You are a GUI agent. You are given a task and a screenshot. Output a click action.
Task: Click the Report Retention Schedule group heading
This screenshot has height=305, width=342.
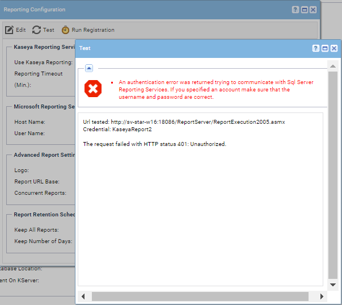point(44,215)
